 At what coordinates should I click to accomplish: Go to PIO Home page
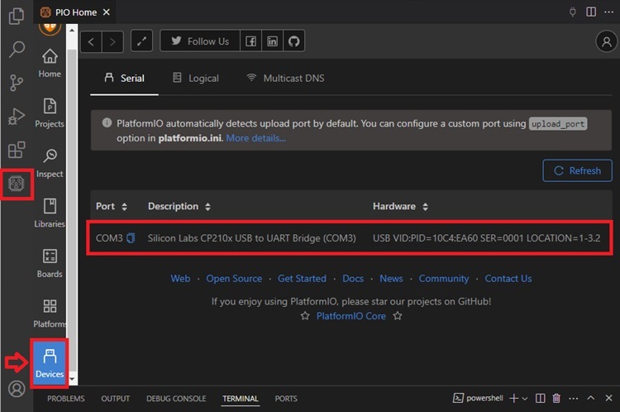pyautogui.click(x=50, y=63)
